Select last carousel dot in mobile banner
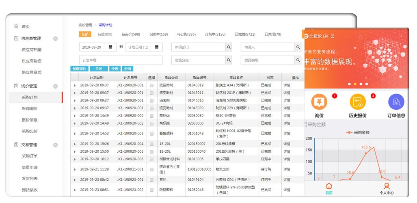Screen dimensions: 417x203 [x=367, y=84]
